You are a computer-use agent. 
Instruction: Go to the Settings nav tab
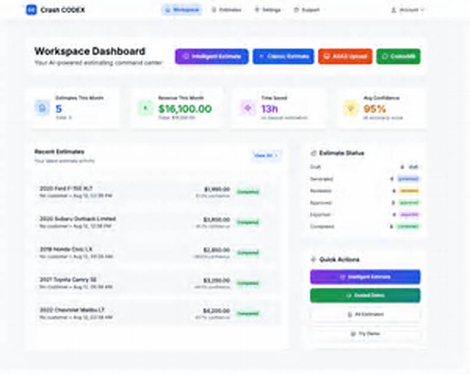coord(267,10)
